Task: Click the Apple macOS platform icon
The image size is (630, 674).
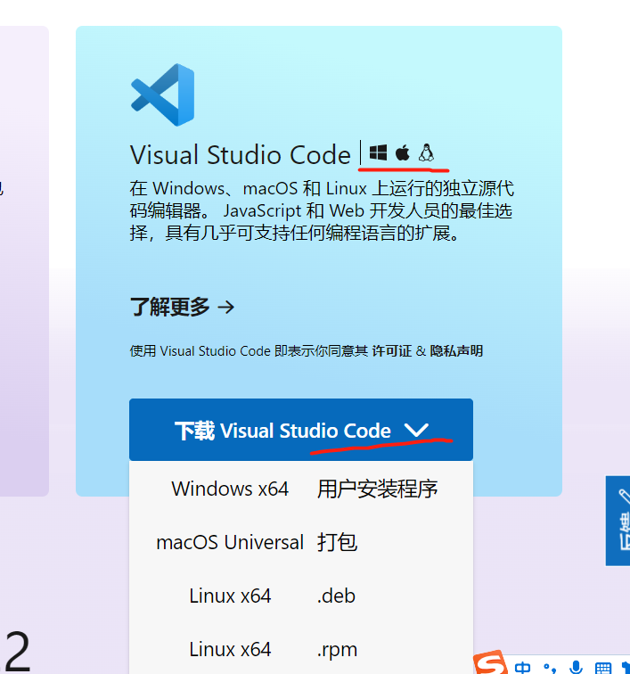Action: point(402,152)
